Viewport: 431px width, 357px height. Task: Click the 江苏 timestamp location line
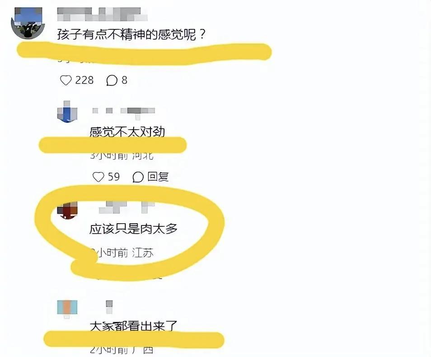pos(122,253)
